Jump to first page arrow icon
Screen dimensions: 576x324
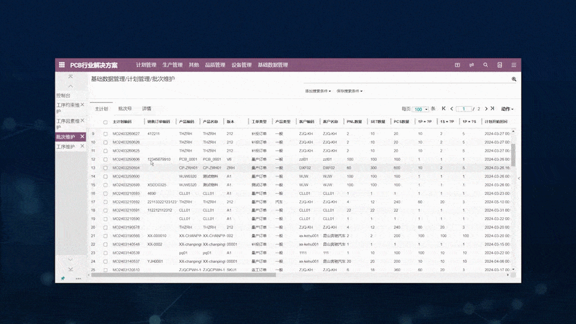(443, 109)
